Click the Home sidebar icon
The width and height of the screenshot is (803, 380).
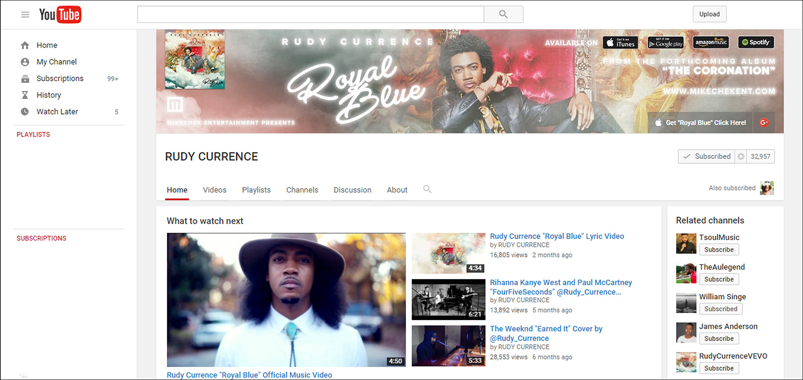click(25, 45)
